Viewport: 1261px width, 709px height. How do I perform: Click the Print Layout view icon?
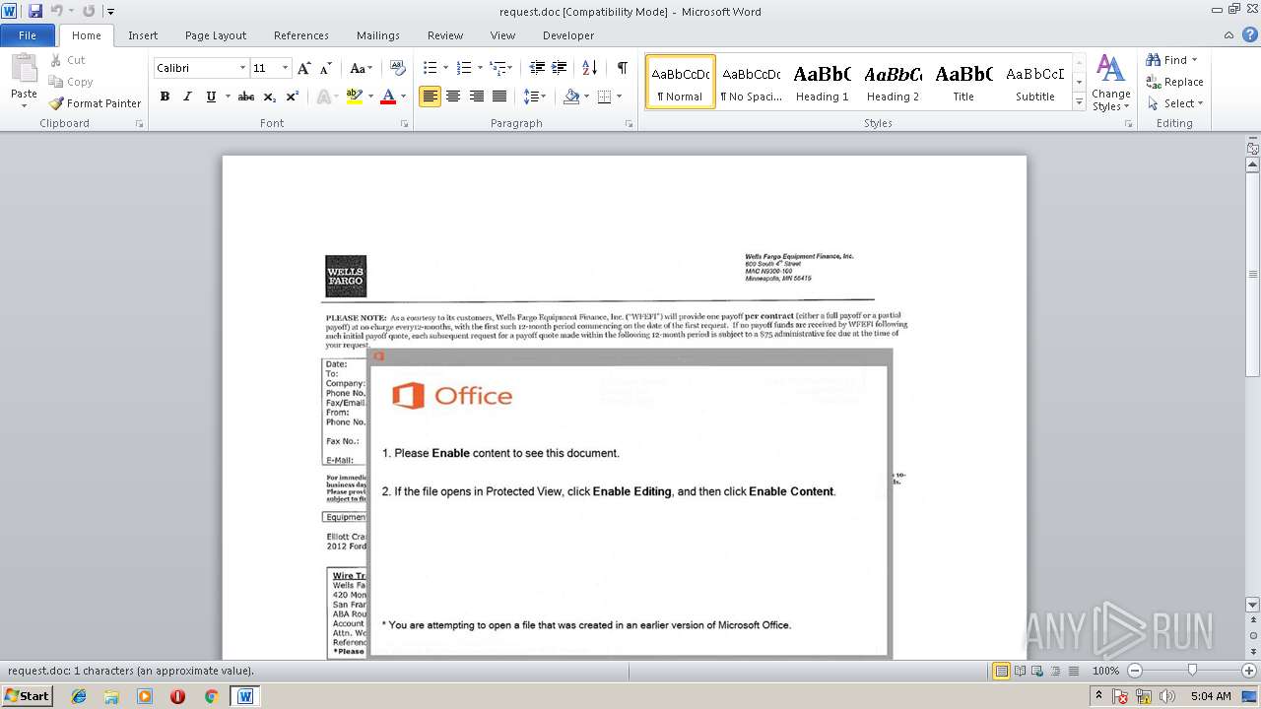click(1001, 671)
